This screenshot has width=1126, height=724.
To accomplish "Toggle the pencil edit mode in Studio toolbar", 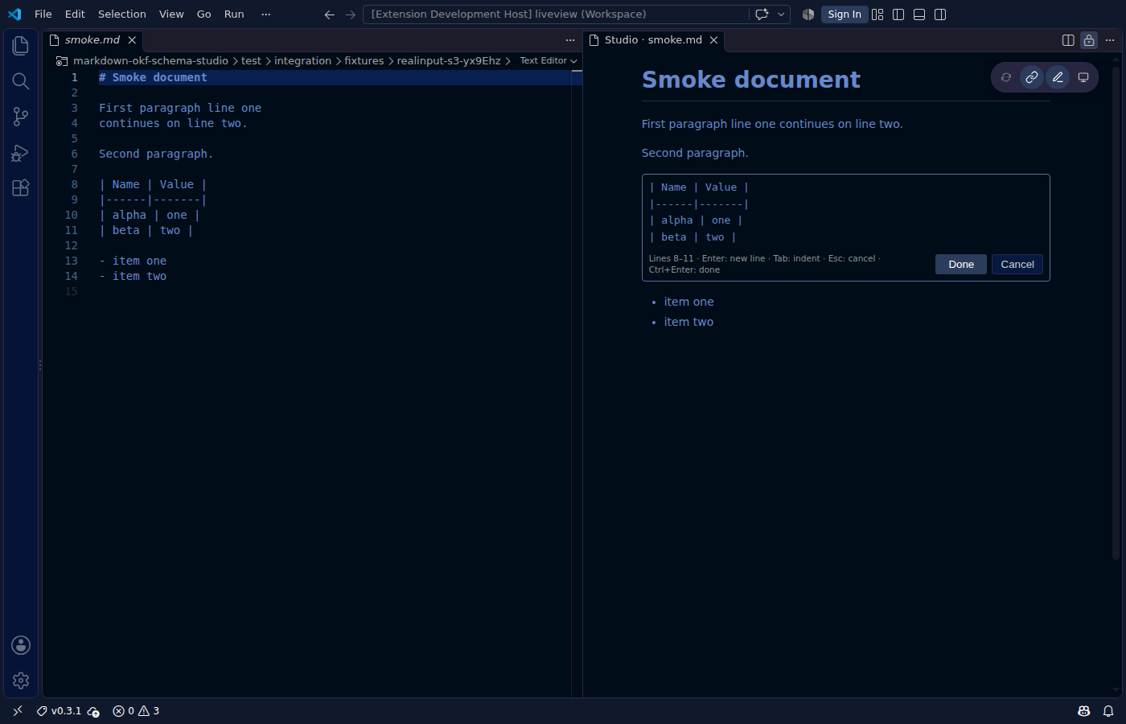I will (x=1058, y=77).
